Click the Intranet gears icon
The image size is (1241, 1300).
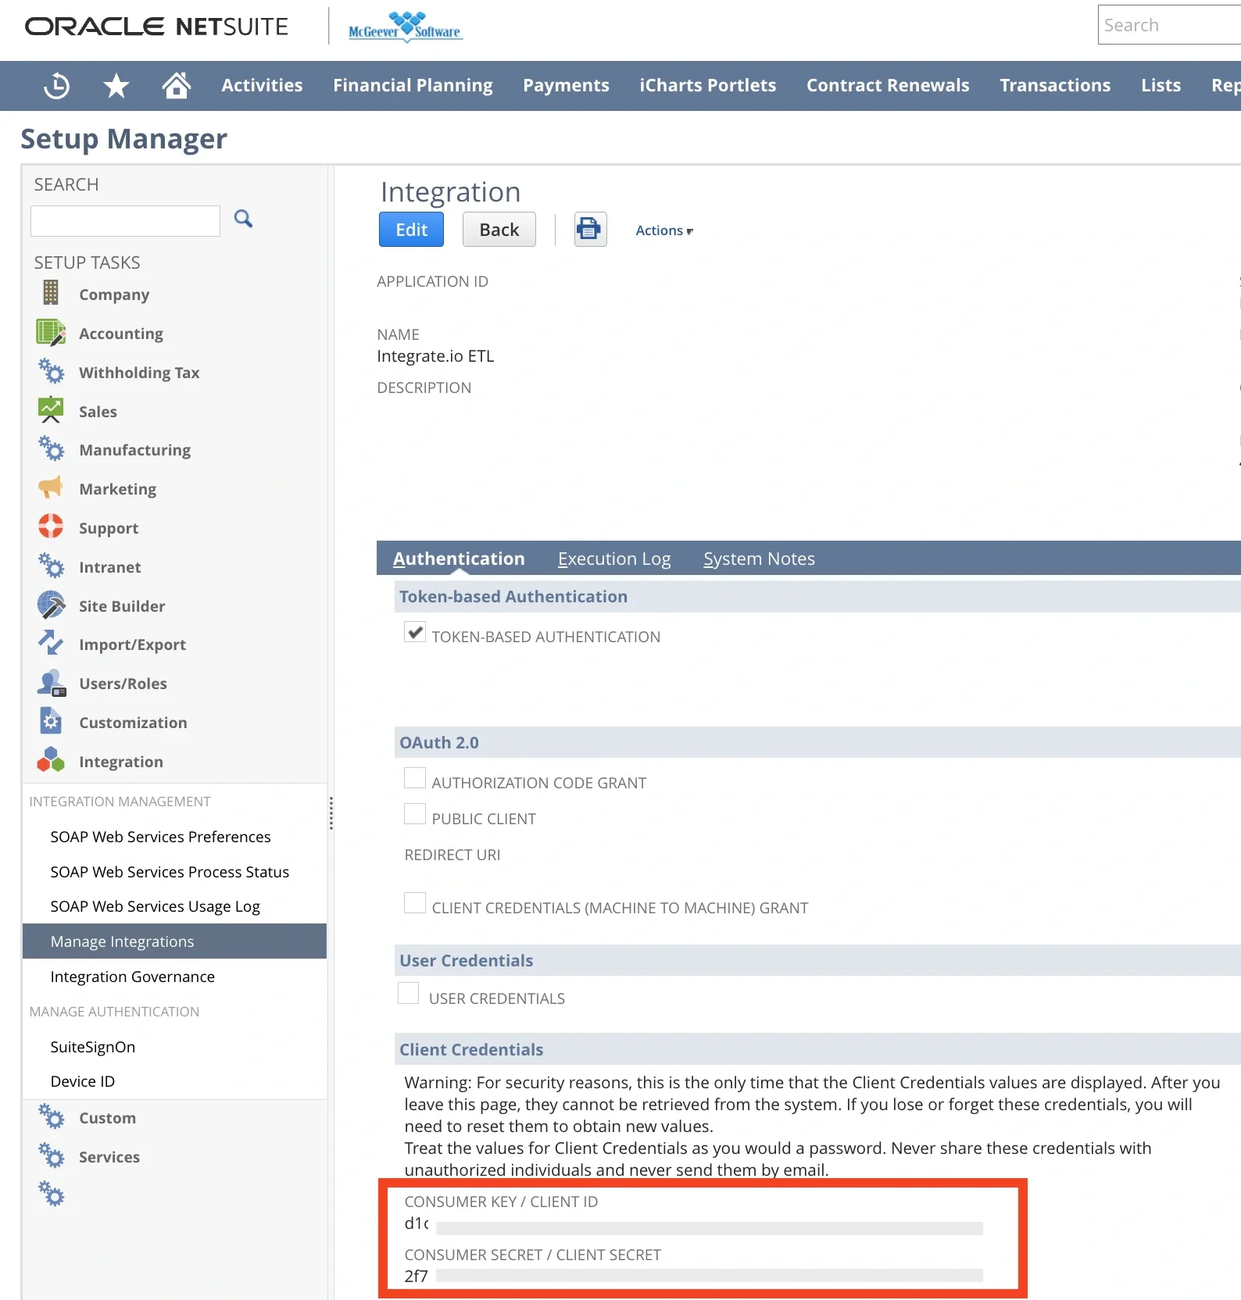(51, 565)
